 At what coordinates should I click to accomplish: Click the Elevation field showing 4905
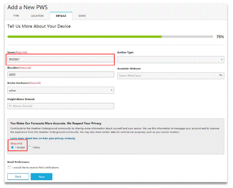tap(61, 75)
